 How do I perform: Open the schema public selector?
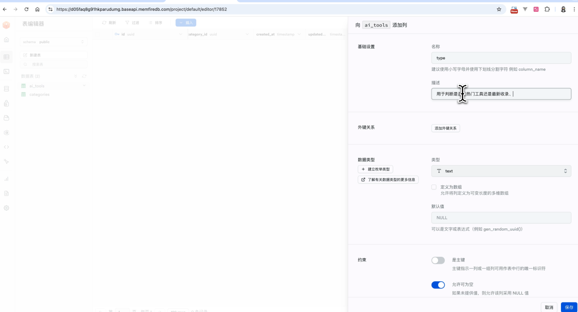(x=53, y=42)
